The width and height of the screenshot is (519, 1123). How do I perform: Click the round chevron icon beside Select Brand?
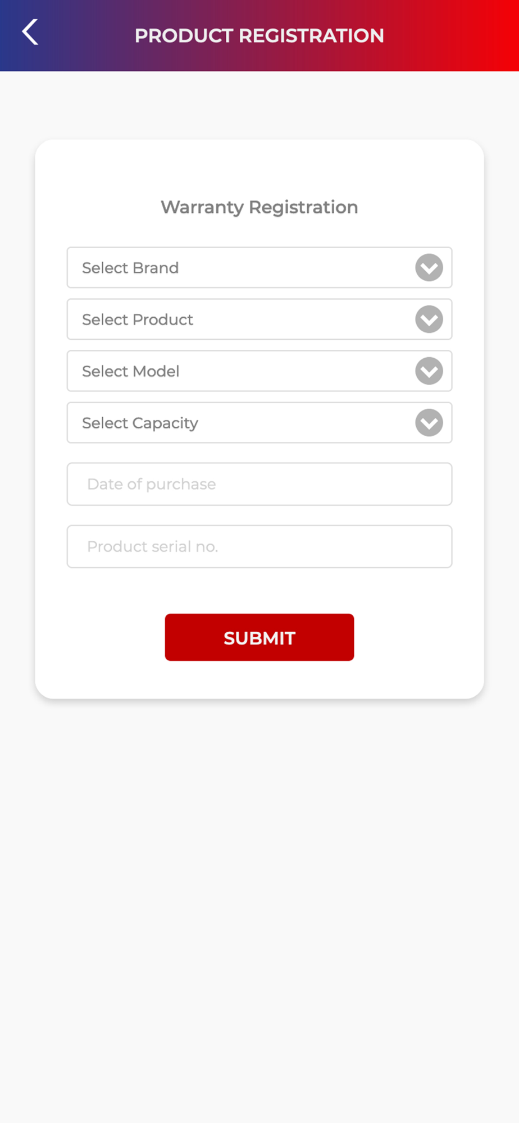click(429, 268)
